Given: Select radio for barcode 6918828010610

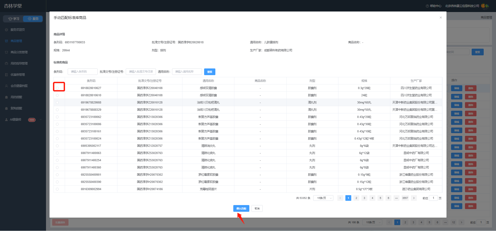Looking at the screenshot, I should (57, 95).
